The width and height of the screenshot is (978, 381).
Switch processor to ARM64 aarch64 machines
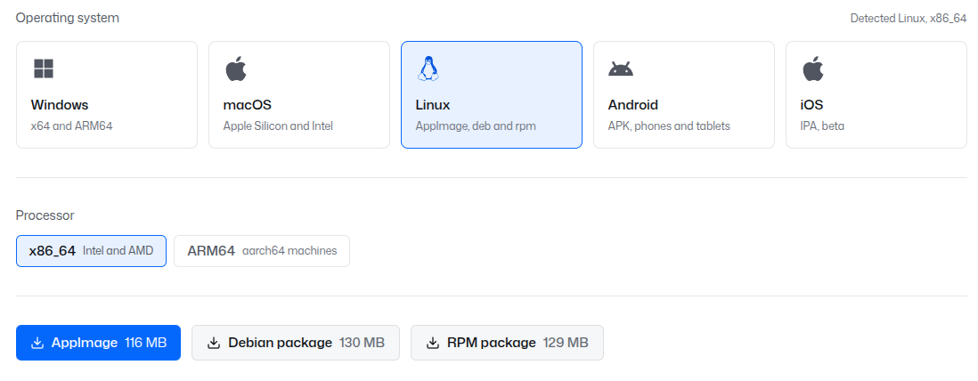click(x=262, y=251)
